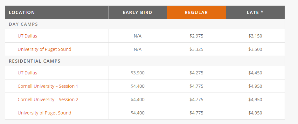Viewport: 298px width, 124px height.
Task: Open Cornell University – Session 1 link
Action: tap(48, 86)
